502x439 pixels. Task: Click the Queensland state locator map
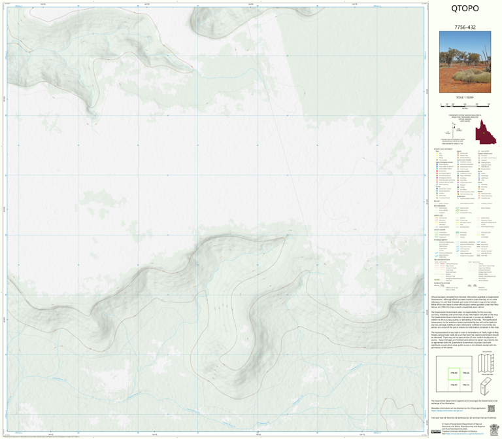[486, 132]
